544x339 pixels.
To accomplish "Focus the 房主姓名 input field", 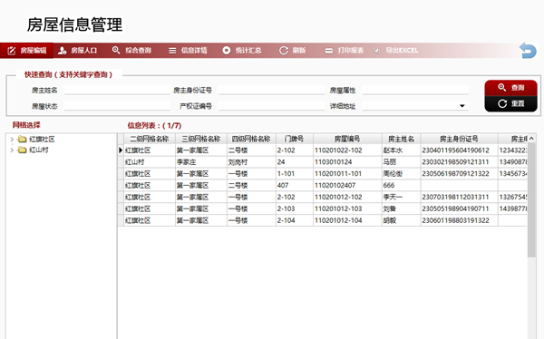I will coord(117,90).
